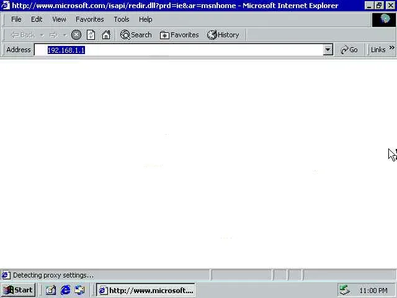Minimize the Internet Explorer window
Image resolution: width=397 pixels, height=298 pixels.
coord(369,6)
